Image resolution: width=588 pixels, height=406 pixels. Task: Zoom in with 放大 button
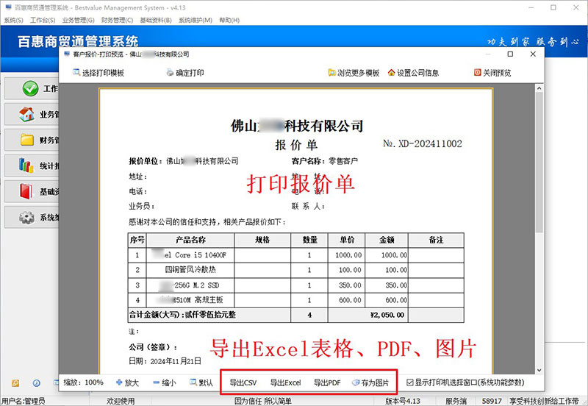pyautogui.click(x=127, y=382)
